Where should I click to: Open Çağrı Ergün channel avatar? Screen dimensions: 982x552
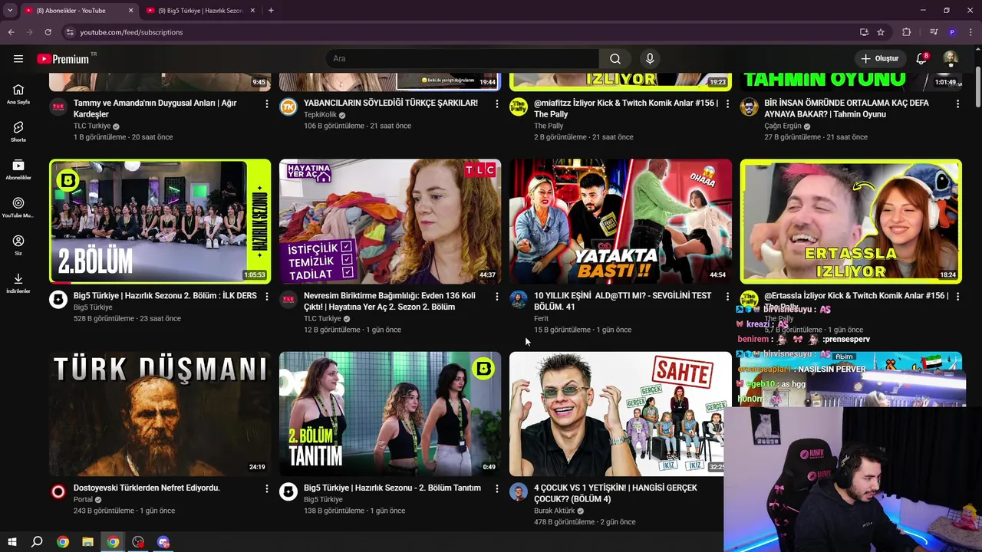749,107
